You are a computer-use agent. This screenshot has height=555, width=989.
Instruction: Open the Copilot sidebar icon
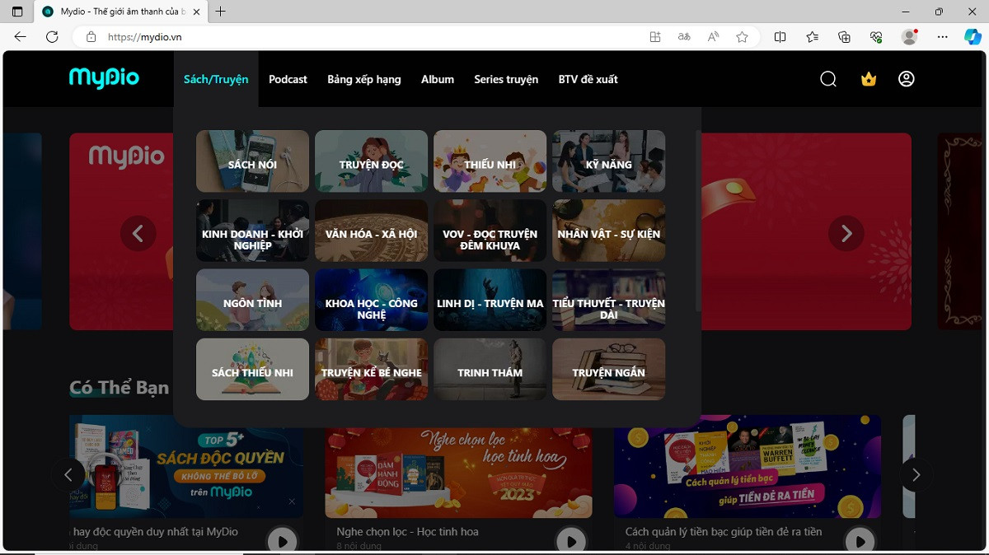(x=972, y=37)
